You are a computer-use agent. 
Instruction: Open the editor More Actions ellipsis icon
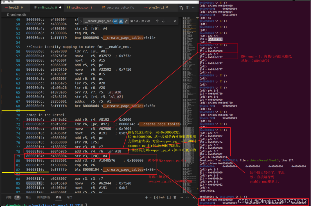point(194,8)
